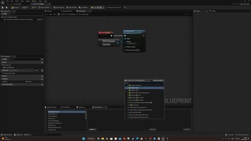Toggle the Context Sensitive checkbox
This screenshot has height=141, width=251.
tap(152, 81)
